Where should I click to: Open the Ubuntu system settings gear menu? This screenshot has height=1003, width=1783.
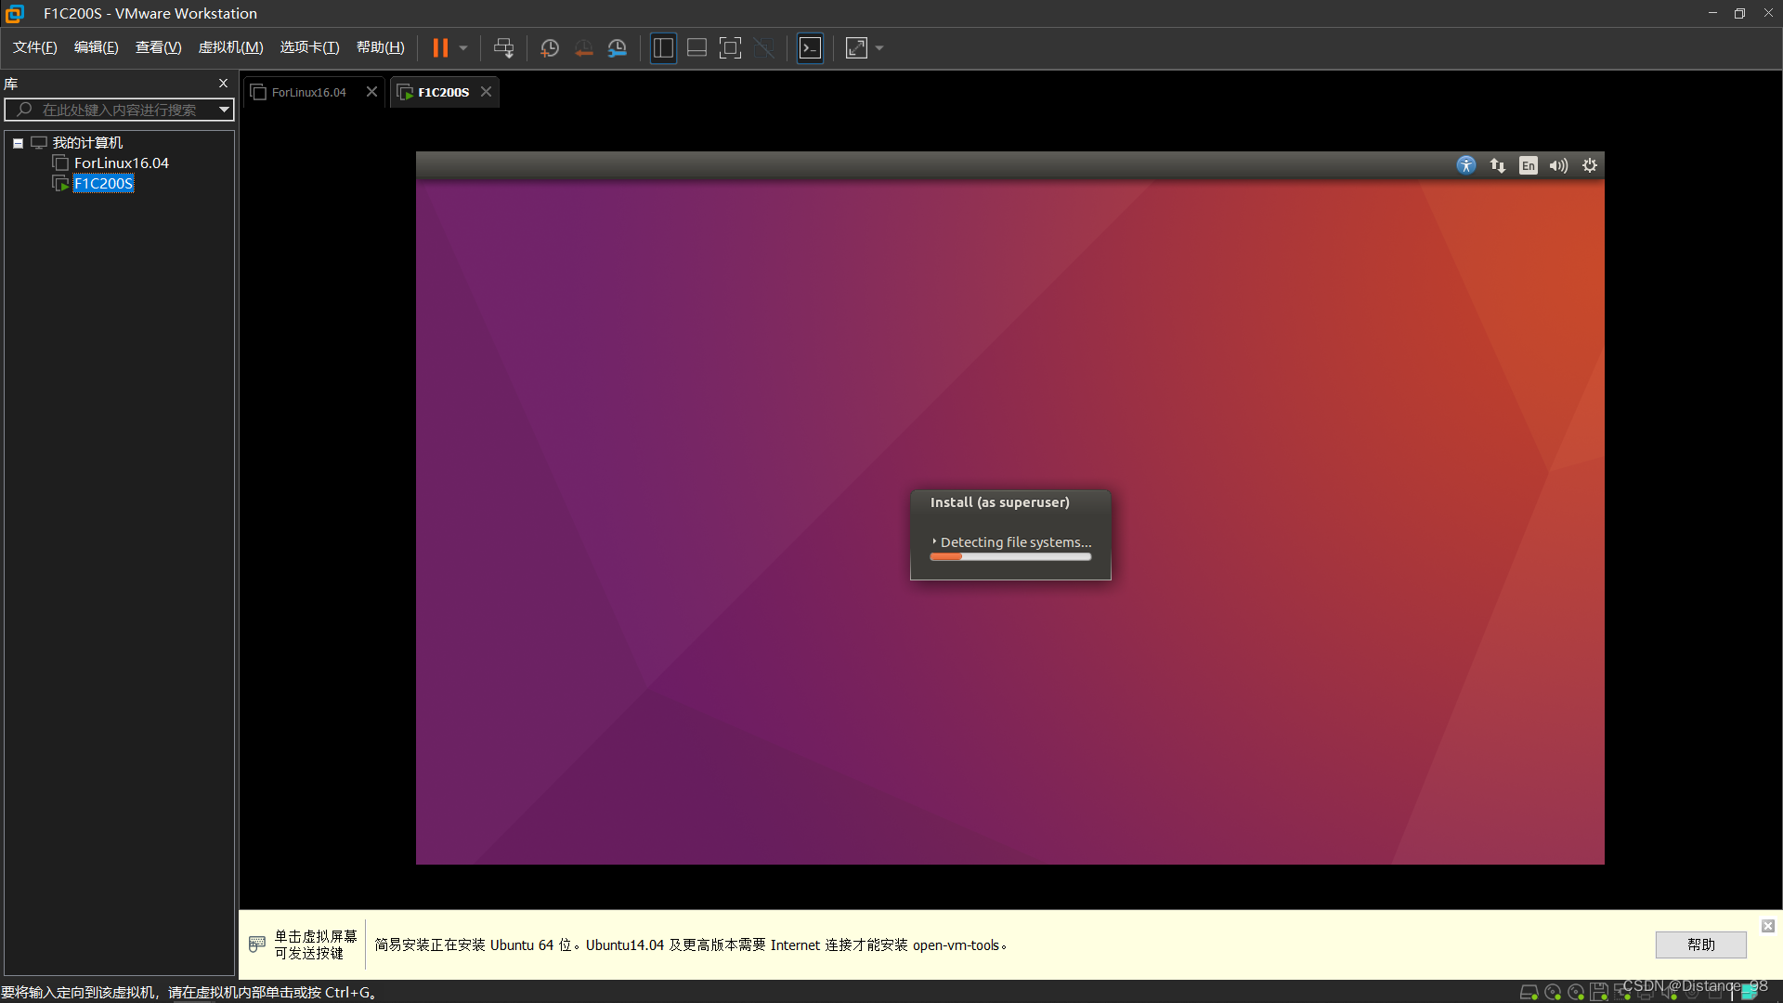[x=1590, y=165]
